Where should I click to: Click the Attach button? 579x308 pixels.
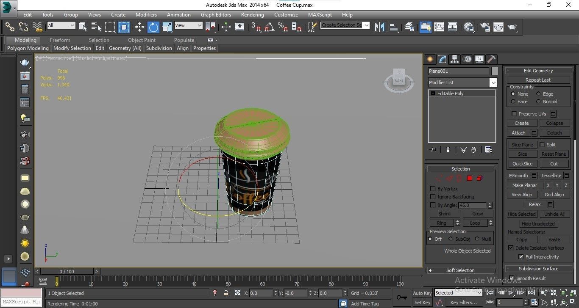click(x=518, y=133)
